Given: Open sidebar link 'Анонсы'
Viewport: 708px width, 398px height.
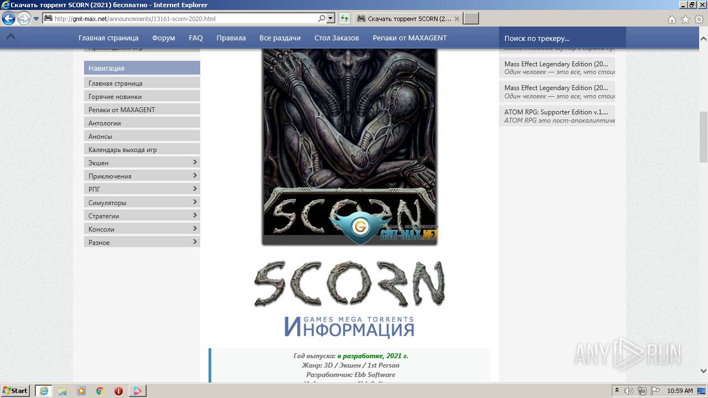Looking at the screenshot, I should (142, 136).
